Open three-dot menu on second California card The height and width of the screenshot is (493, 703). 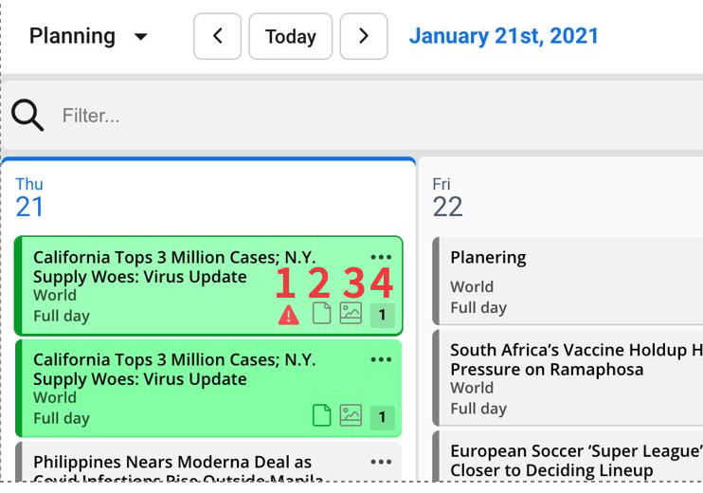coord(381,360)
